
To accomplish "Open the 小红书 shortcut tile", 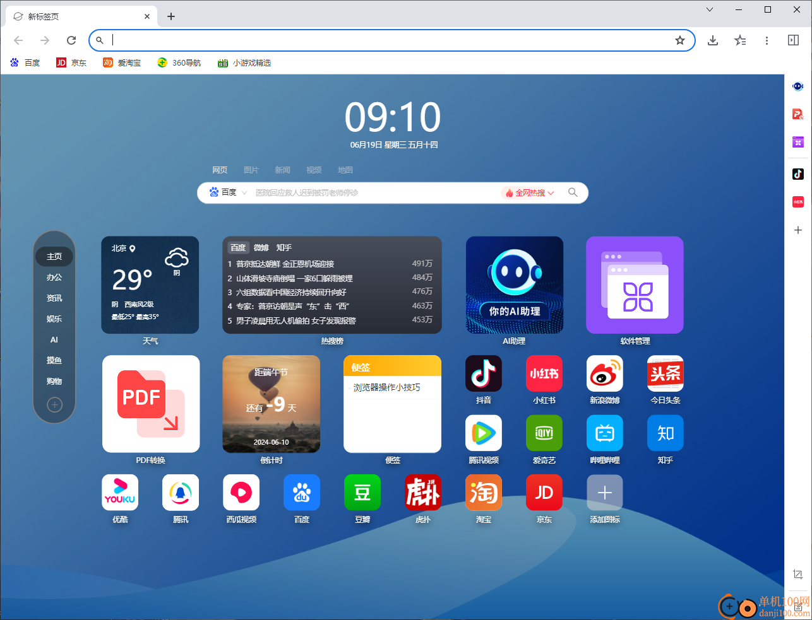I will click(544, 373).
